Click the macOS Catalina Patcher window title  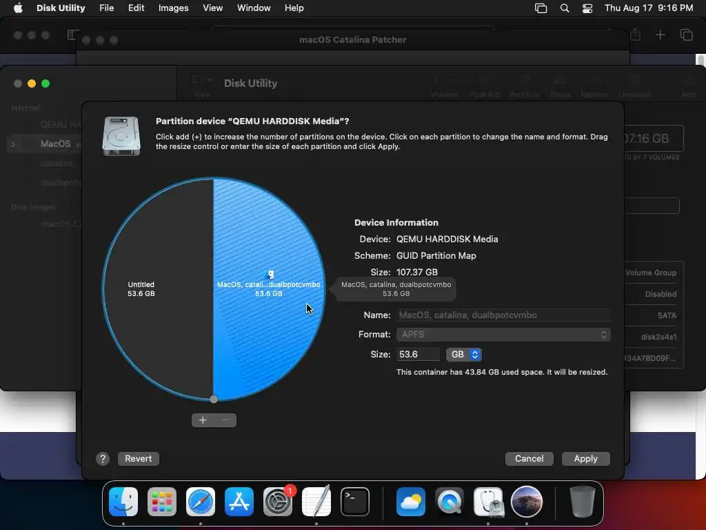pos(353,39)
